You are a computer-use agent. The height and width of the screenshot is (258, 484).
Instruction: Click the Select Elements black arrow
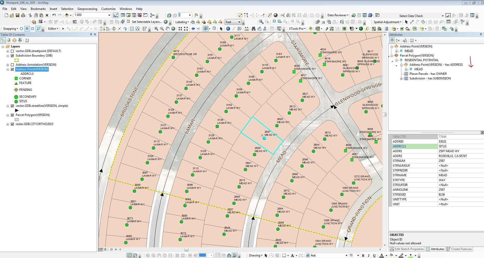(x=221, y=29)
